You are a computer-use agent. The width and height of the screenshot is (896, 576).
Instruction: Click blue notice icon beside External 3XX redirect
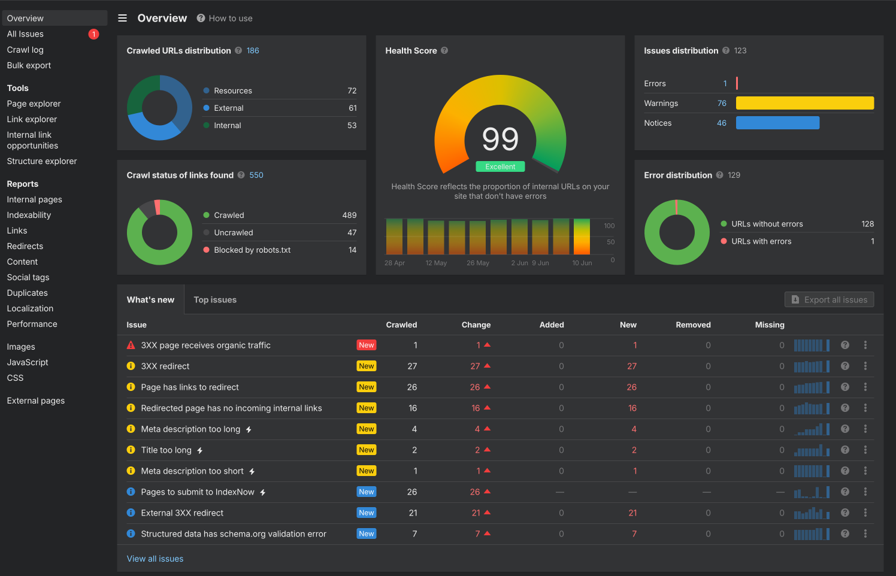click(131, 513)
